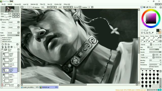Swap foreground and background colors arrow
Screen dimensions: 162x91
coord(160,30)
